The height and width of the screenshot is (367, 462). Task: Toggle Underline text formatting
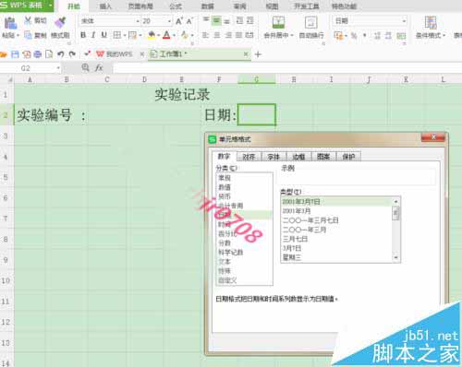(104, 35)
